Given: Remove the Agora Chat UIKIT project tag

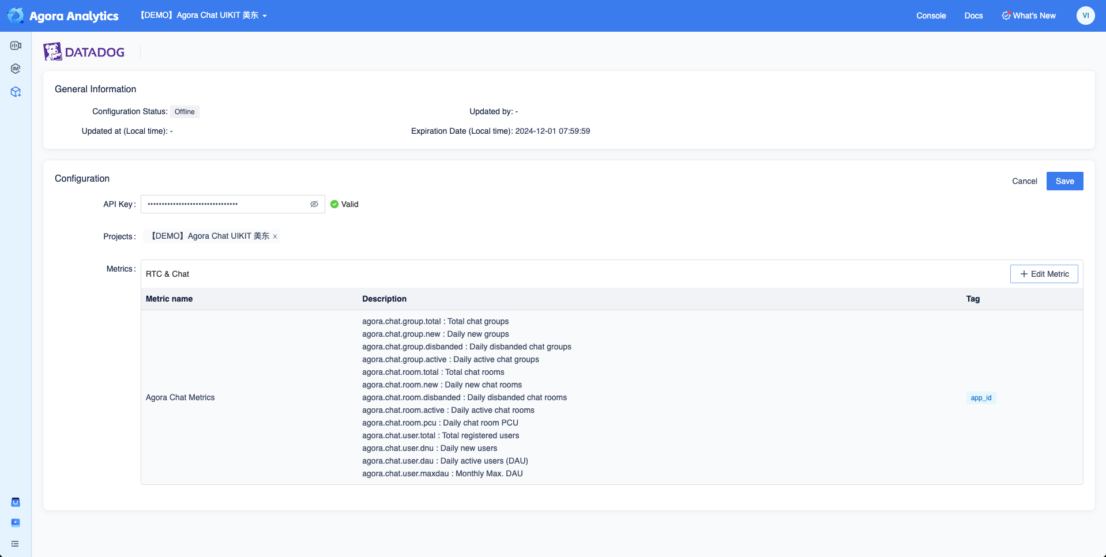Looking at the screenshot, I should pyautogui.click(x=275, y=236).
